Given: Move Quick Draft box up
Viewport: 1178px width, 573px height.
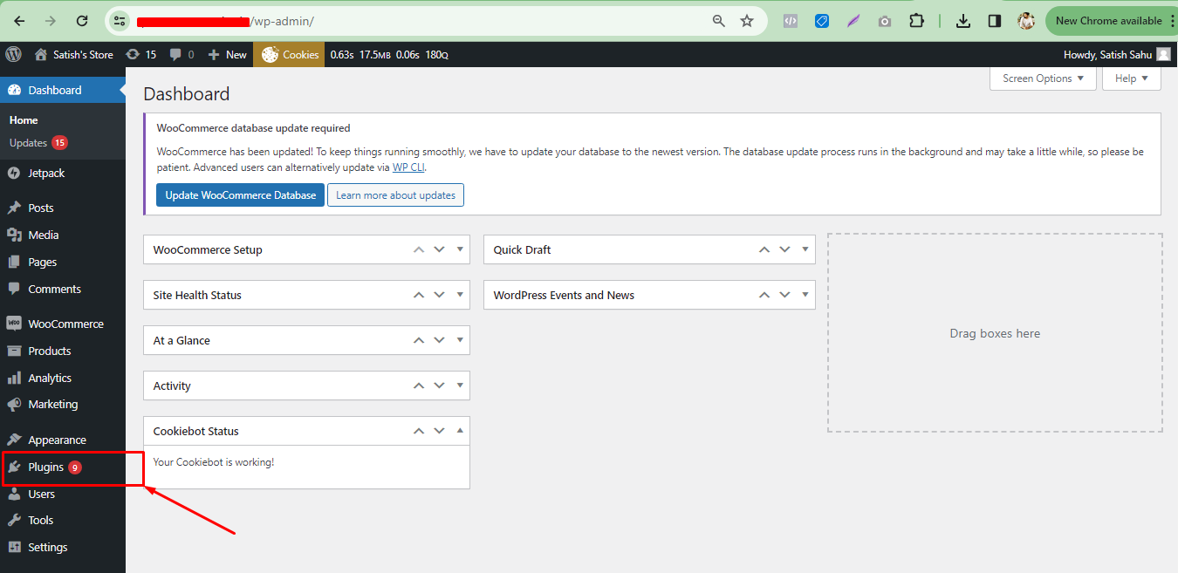Looking at the screenshot, I should [764, 249].
